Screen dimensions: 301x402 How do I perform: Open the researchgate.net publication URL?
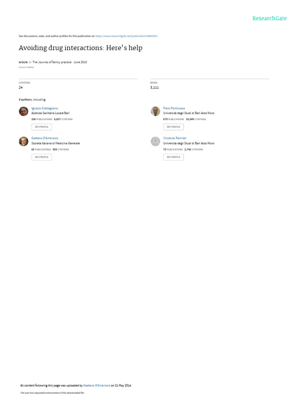pos(127,36)
